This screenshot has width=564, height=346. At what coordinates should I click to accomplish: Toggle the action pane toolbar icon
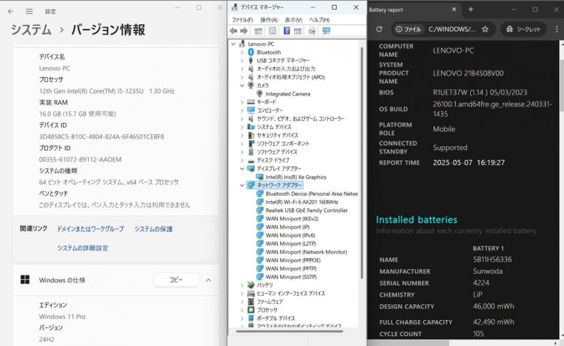pos(298,31)
